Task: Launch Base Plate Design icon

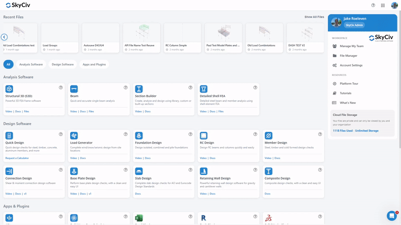Action: 74,171
